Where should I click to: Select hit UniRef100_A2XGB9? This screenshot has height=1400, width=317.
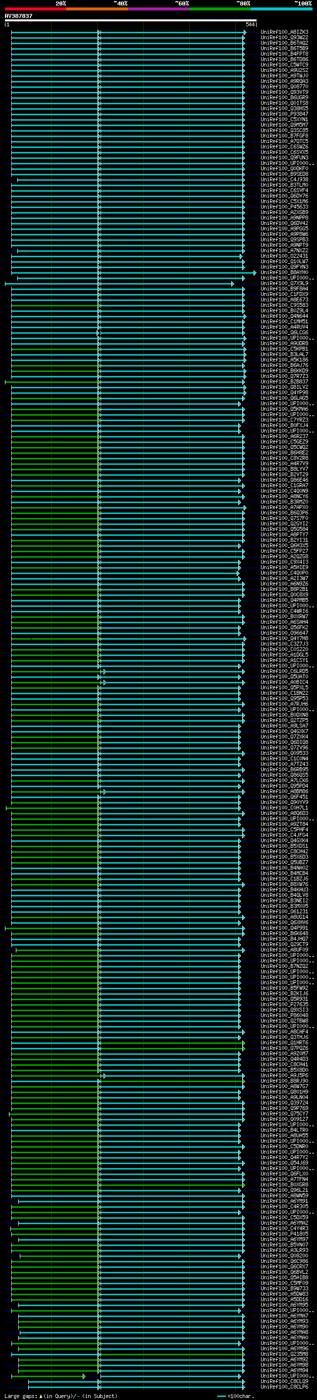pos(284,212)
